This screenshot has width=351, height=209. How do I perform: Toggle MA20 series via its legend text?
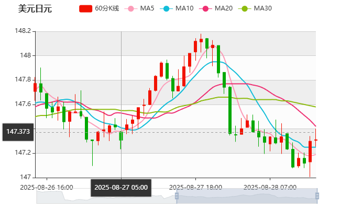224,8
